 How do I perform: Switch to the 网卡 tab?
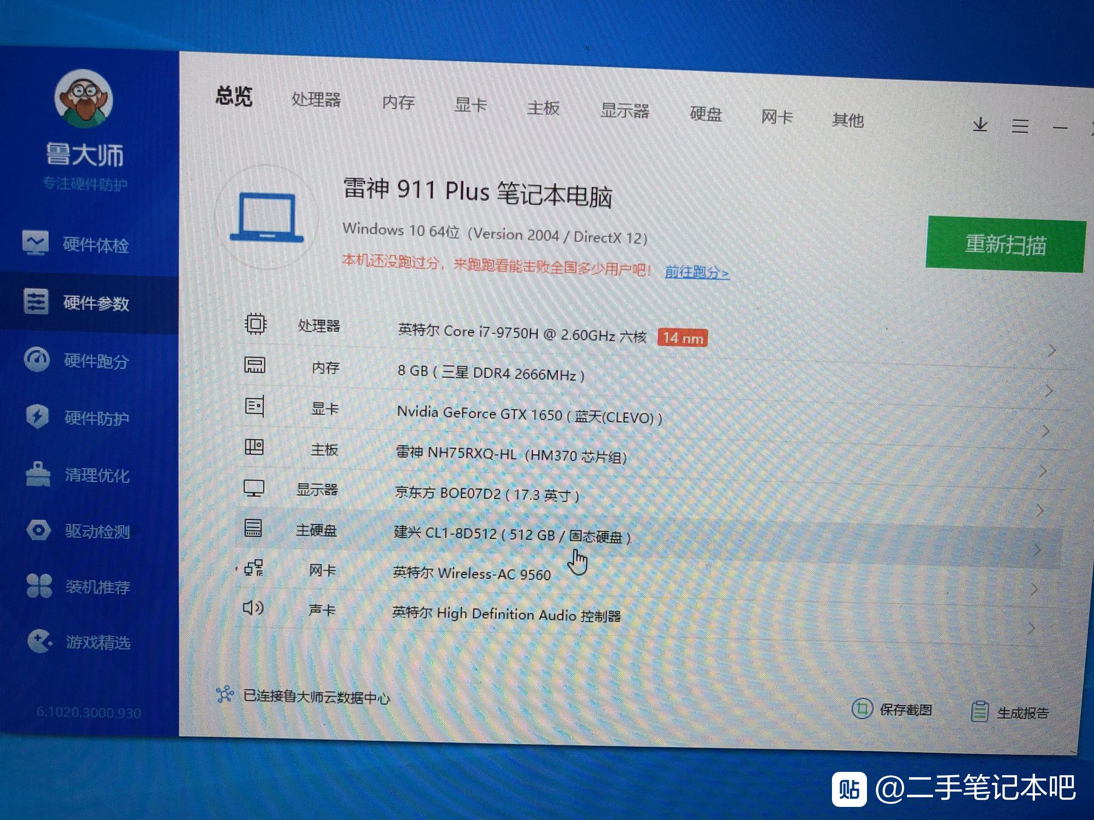(x=777, y=117)
